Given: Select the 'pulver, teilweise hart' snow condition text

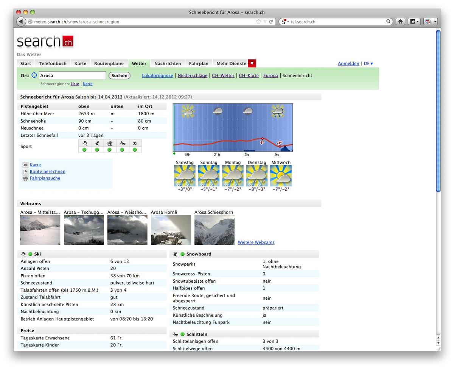Looking at the screenshot, I should 132,283.
